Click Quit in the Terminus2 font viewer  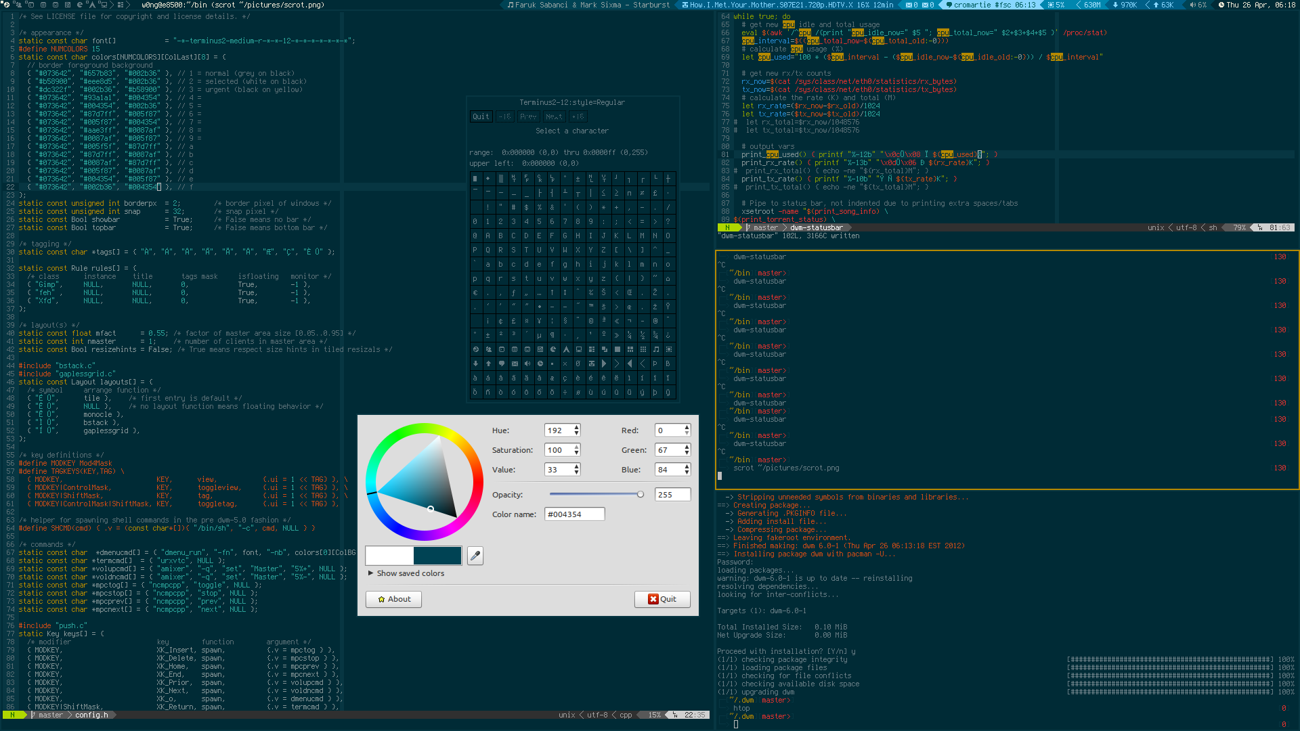click(x=481, y=116)
